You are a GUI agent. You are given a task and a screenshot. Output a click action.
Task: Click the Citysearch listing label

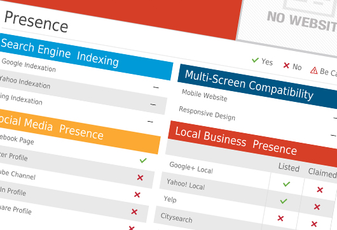177,218
